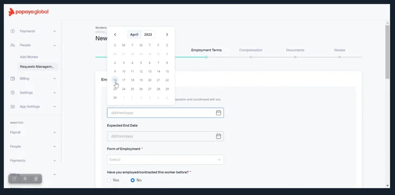Screen dimensions: 395x195
Task: Pick April 5 in the calendar
Action: click(141, 63)
